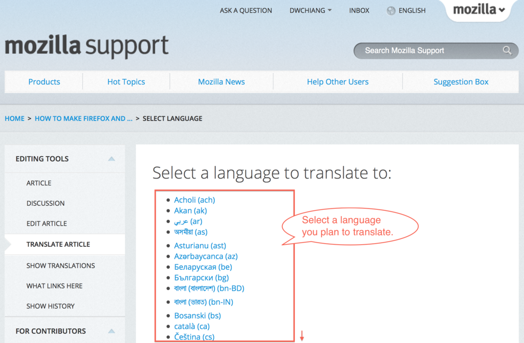Open Show Translations
524x343 pixels.
[x=60, y=265]
